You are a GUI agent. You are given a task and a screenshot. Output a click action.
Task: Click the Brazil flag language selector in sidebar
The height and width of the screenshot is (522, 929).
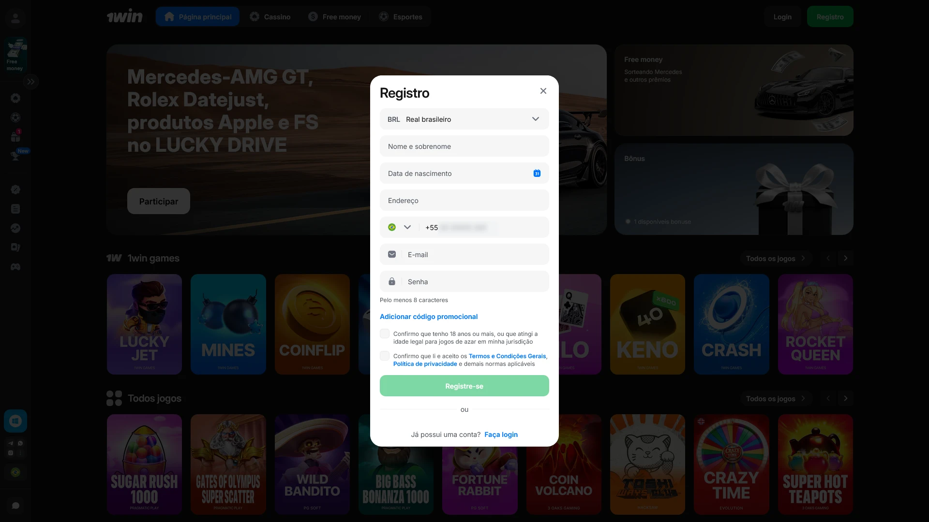[x=15, y=472]
